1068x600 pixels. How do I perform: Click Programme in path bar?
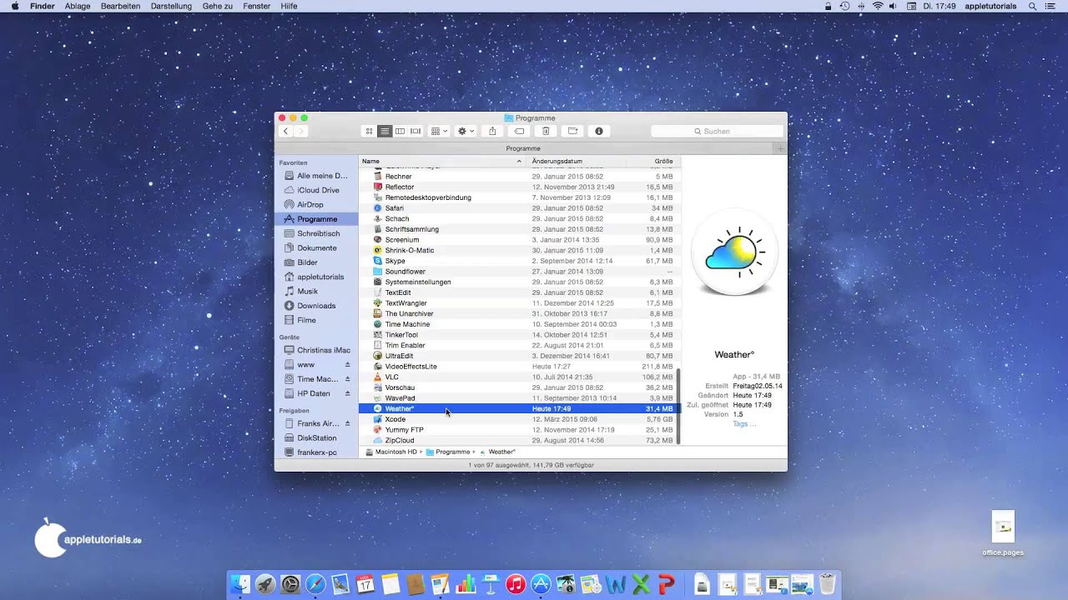click(448, 452)
